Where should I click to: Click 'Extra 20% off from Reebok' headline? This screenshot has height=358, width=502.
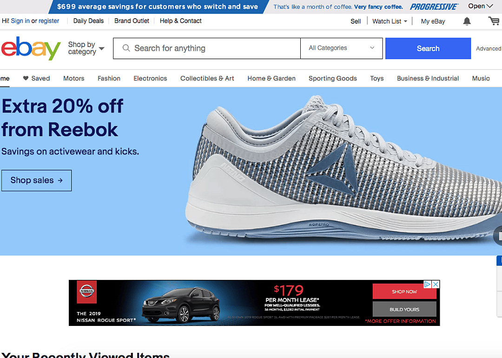click(62, 118)
